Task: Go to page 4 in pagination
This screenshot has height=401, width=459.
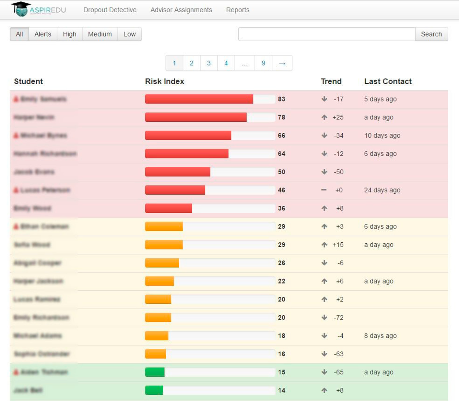Action: click(226, 63)
